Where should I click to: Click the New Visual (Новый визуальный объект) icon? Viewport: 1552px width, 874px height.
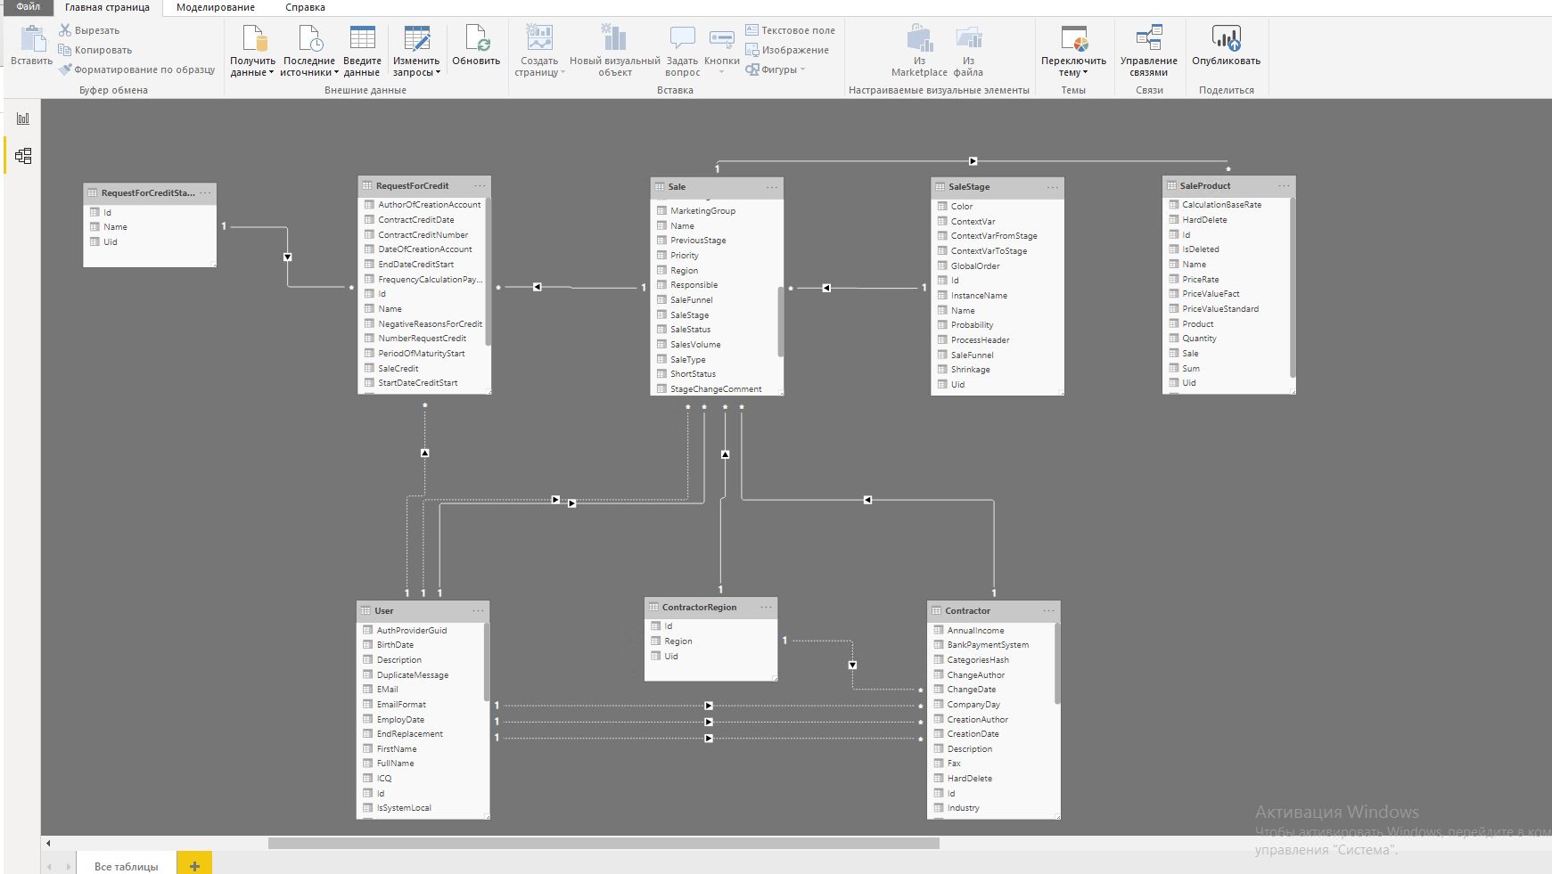(x=614, y=38)
